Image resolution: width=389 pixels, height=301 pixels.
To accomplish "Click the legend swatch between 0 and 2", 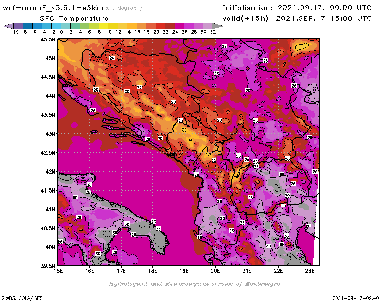I will (x=66, y=26).
